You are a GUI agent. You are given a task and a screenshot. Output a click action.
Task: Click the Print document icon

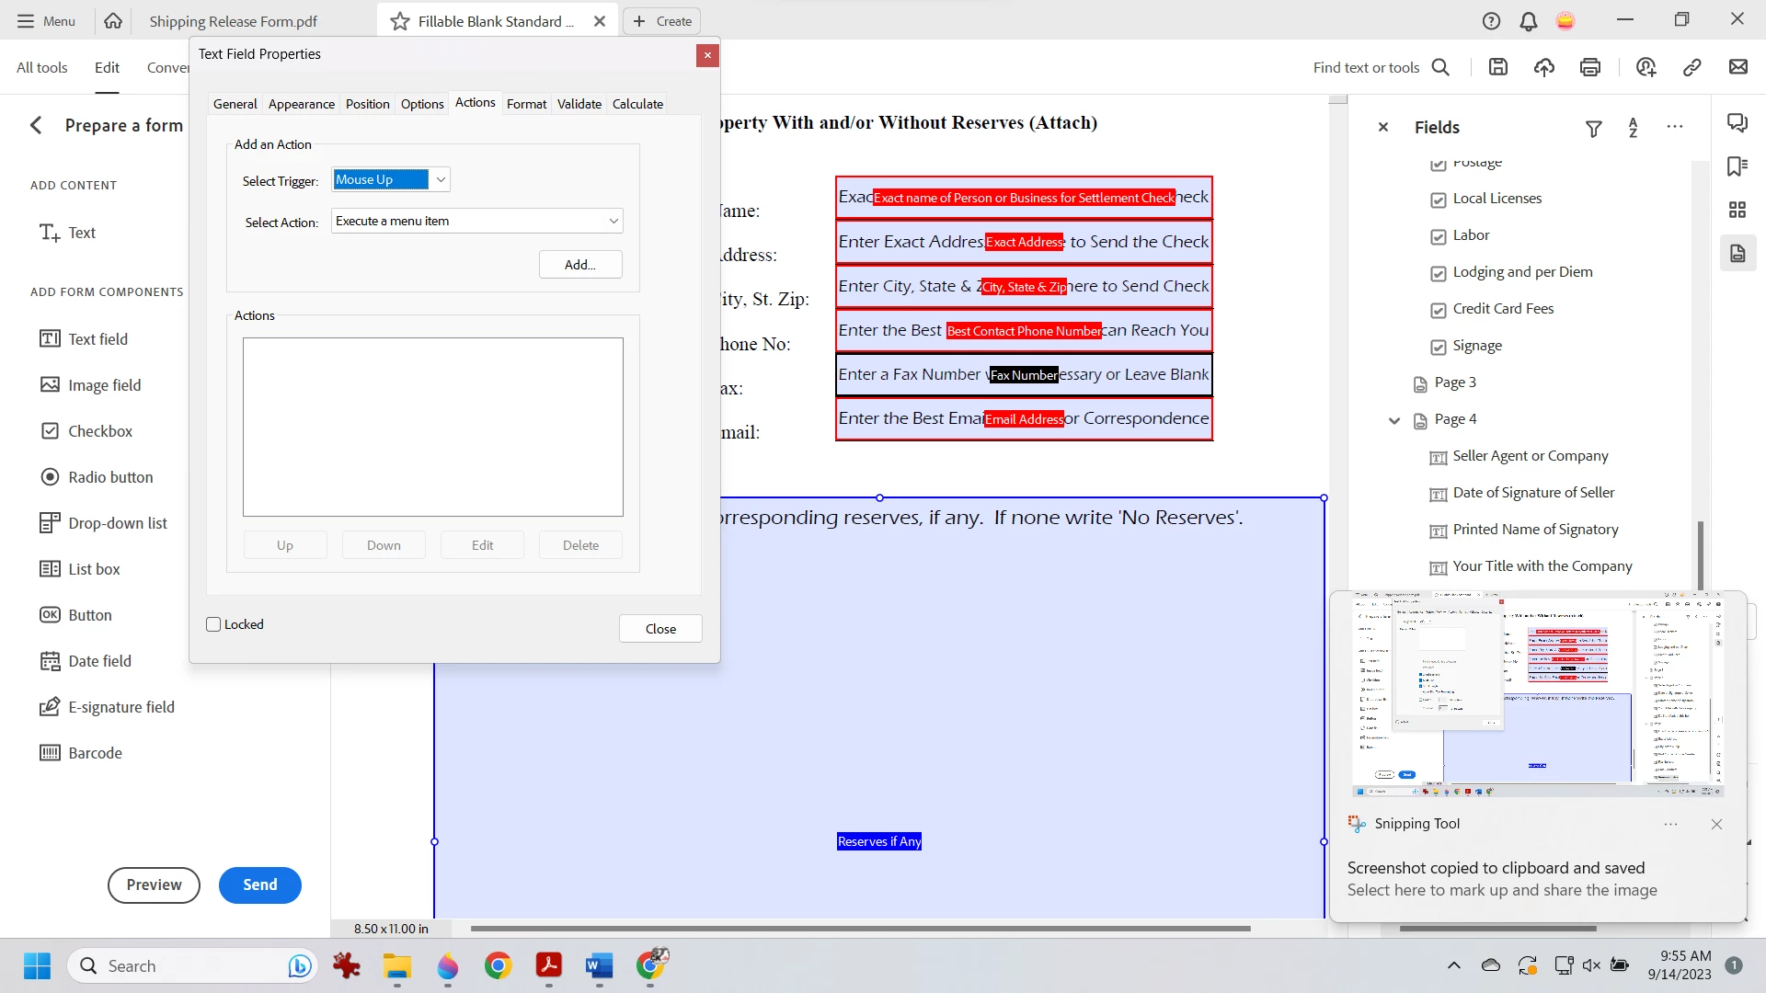[x=1590, y=67]
